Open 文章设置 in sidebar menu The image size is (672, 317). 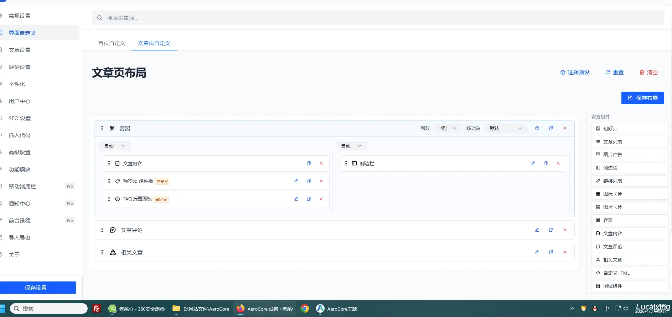pyautogui.click(x=20, y=50)
